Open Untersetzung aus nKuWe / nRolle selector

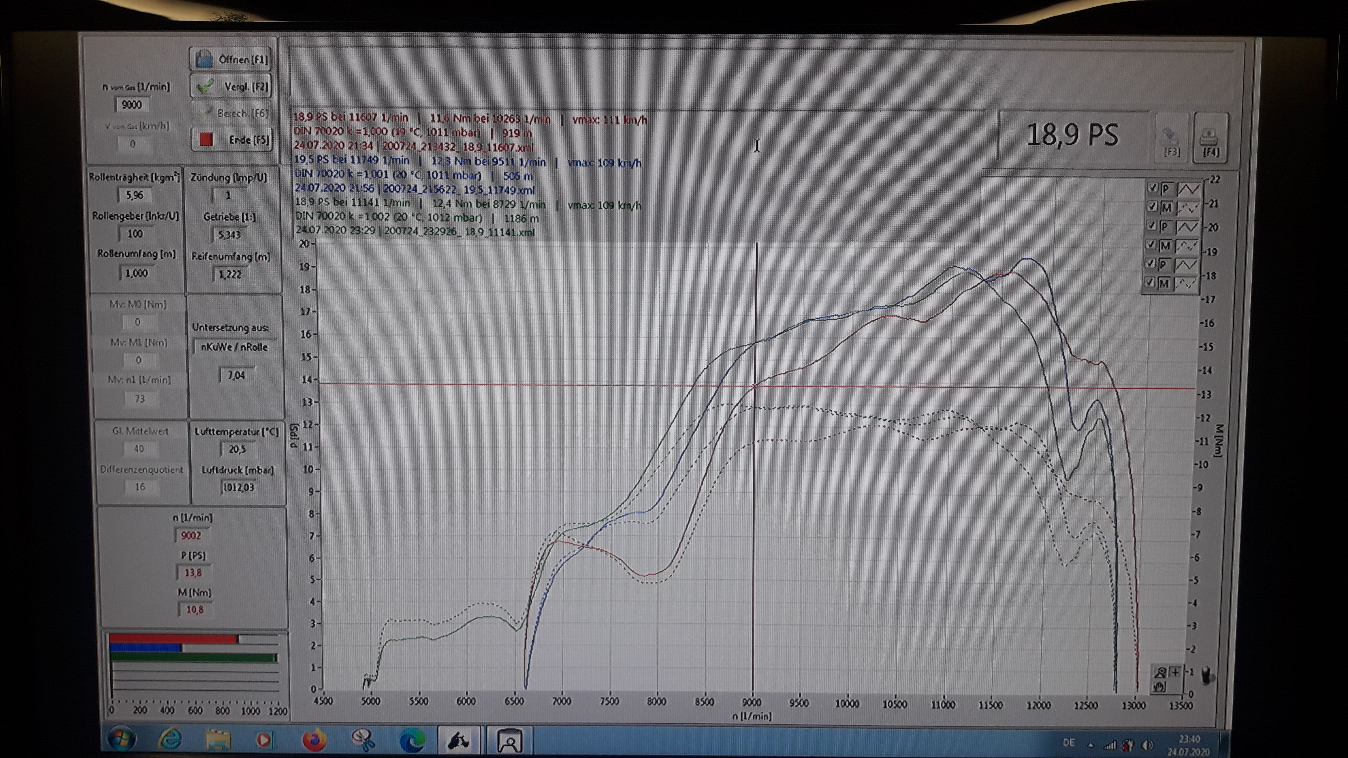pyautogui.click(x=234, y=347)
